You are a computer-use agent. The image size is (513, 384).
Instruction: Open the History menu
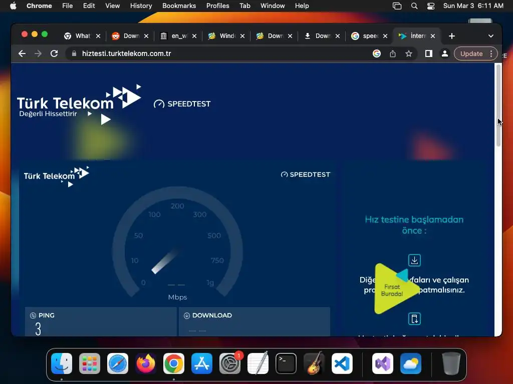141,5
